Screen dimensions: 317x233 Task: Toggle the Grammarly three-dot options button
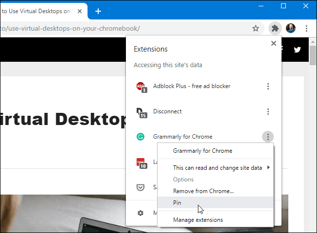268,137
